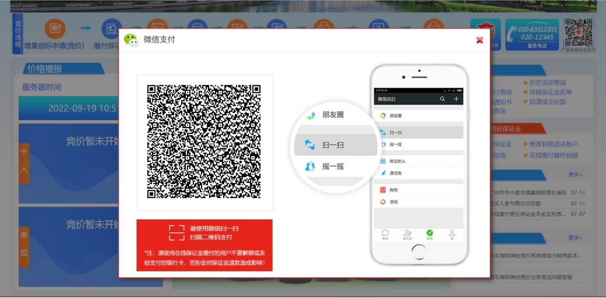This screenshot has width=606, height=298.
Task: Open the 增量指标竞价通告 announcement dated 07-11
Action: pos(528,193)
